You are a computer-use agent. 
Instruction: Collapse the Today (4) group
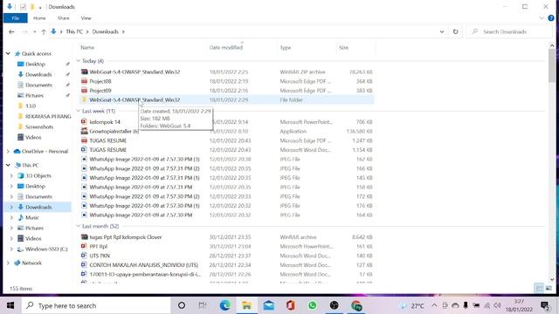[79, 61]
